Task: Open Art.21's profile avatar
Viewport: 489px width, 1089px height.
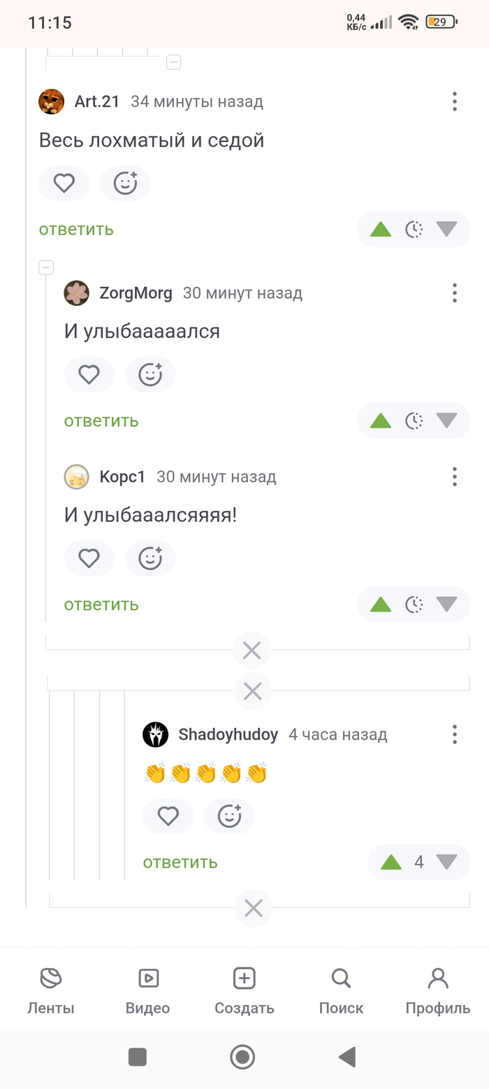Action: click(x=52, y=101)
